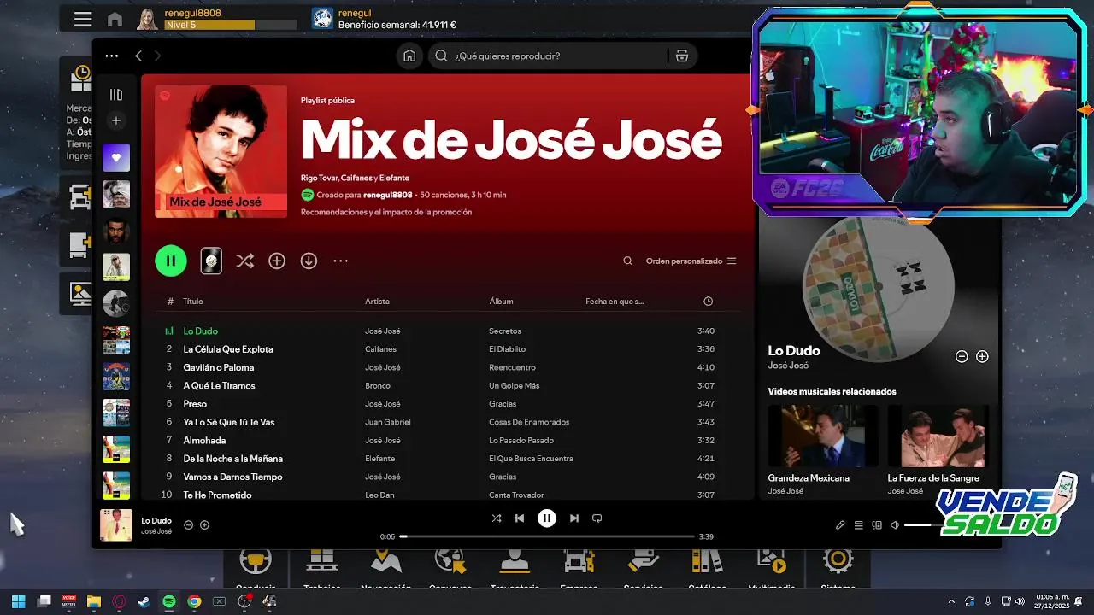Pause playlist with the green button
This screenshot has width=1094, height=615.
(171, 261)
